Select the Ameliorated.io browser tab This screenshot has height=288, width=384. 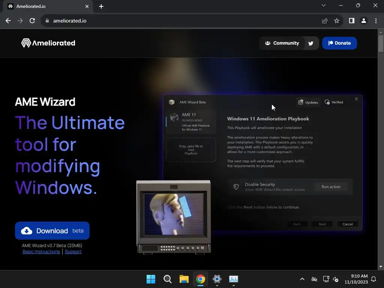[x=48, y=6]
